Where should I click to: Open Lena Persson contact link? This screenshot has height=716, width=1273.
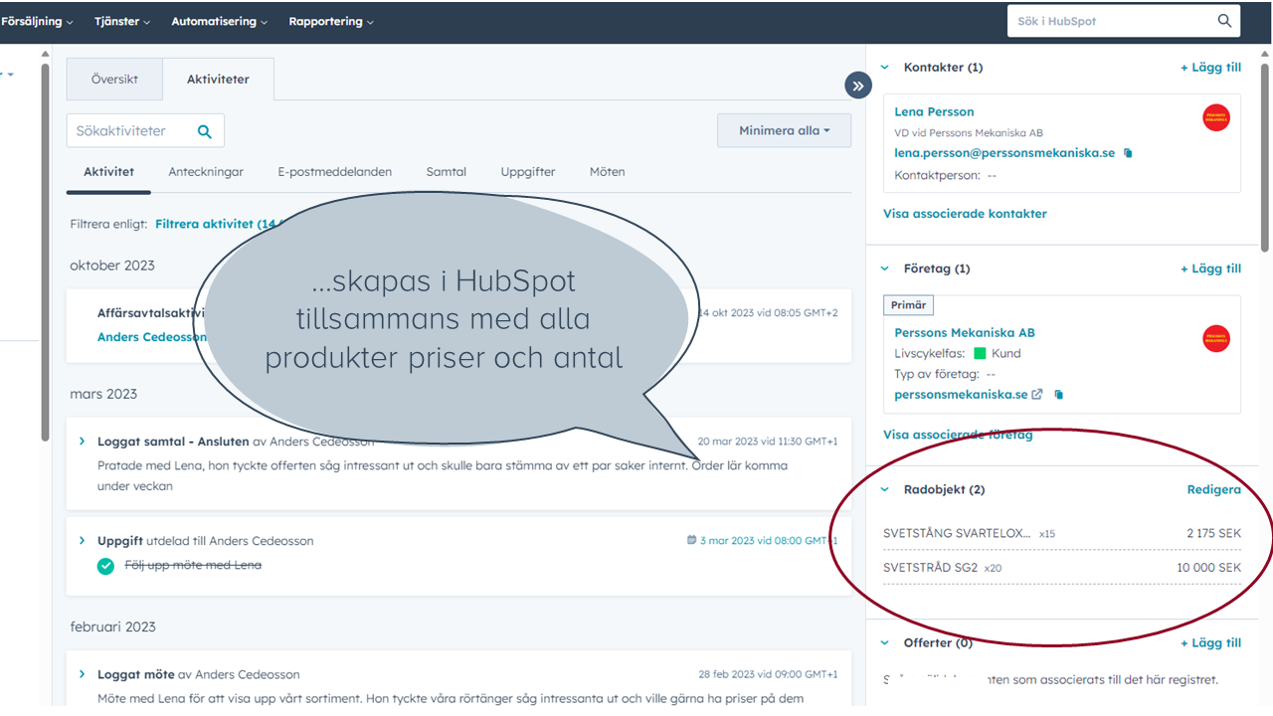pos(934,112)
